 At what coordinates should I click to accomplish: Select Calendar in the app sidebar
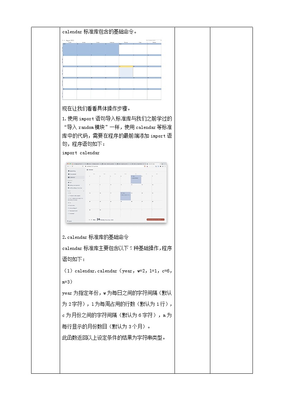73,177
